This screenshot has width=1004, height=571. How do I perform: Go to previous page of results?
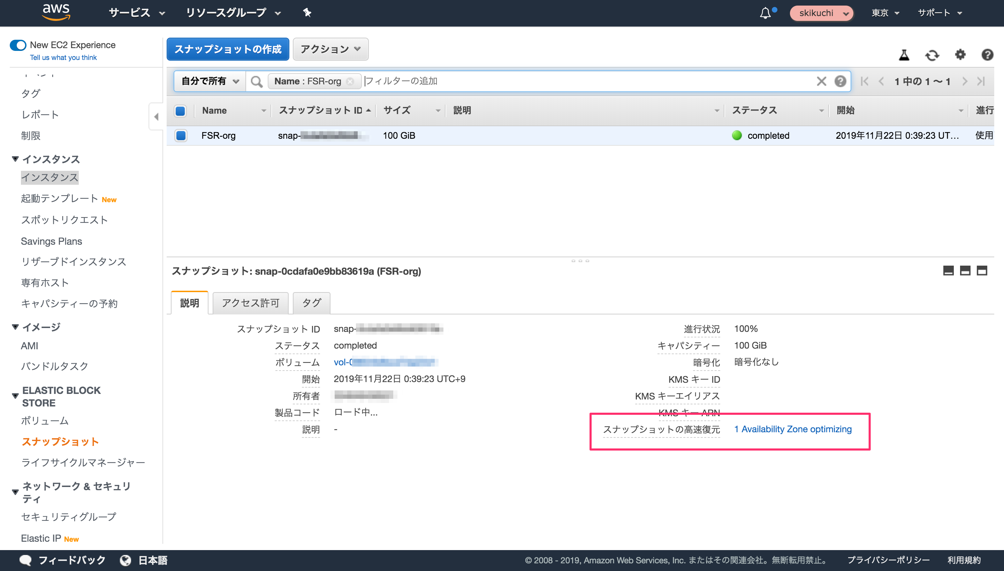click(881, 81)
